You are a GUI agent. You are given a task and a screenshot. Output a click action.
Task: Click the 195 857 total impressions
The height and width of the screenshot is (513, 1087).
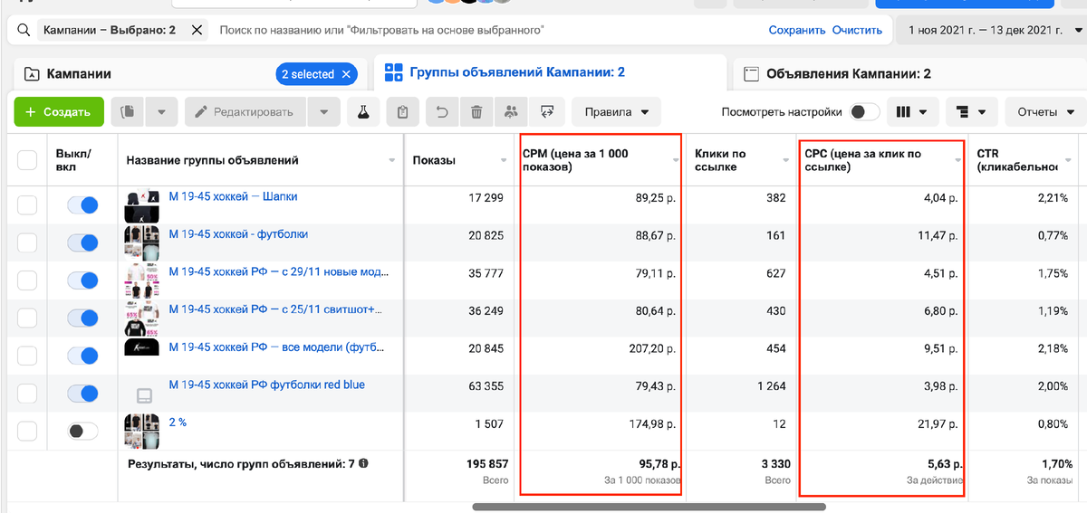[486, 463]
